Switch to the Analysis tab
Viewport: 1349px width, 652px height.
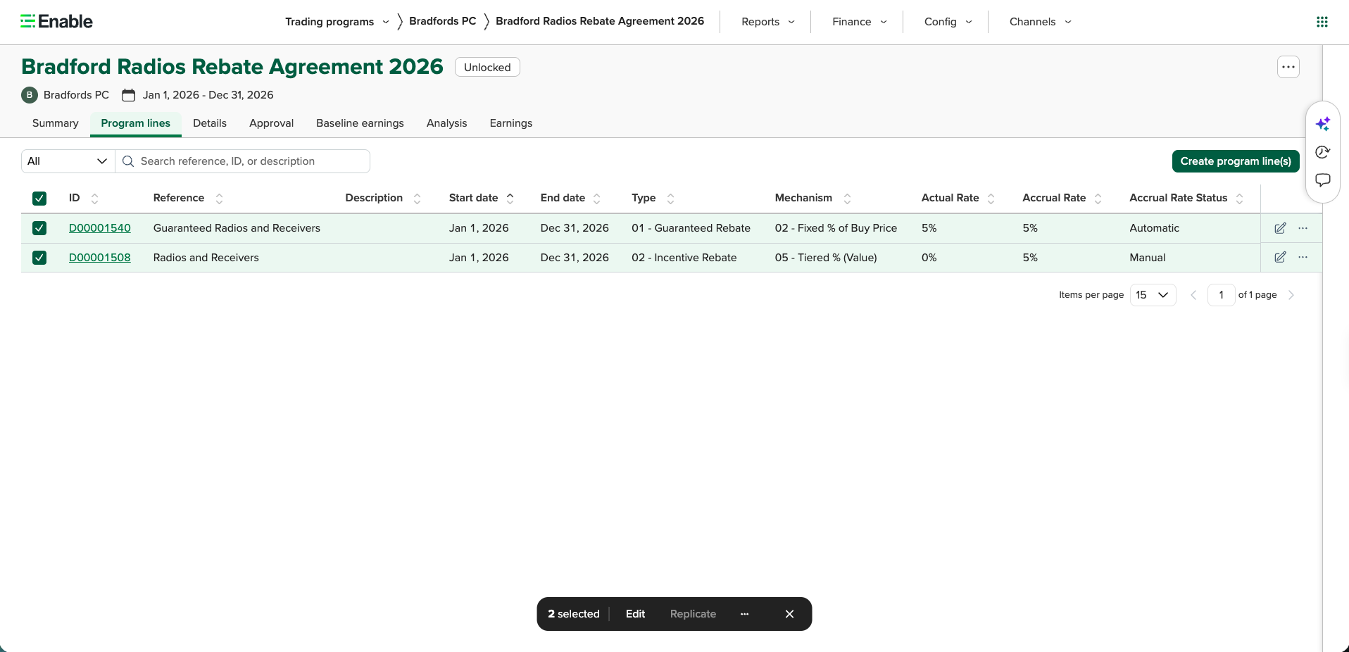tap(446, 123)
